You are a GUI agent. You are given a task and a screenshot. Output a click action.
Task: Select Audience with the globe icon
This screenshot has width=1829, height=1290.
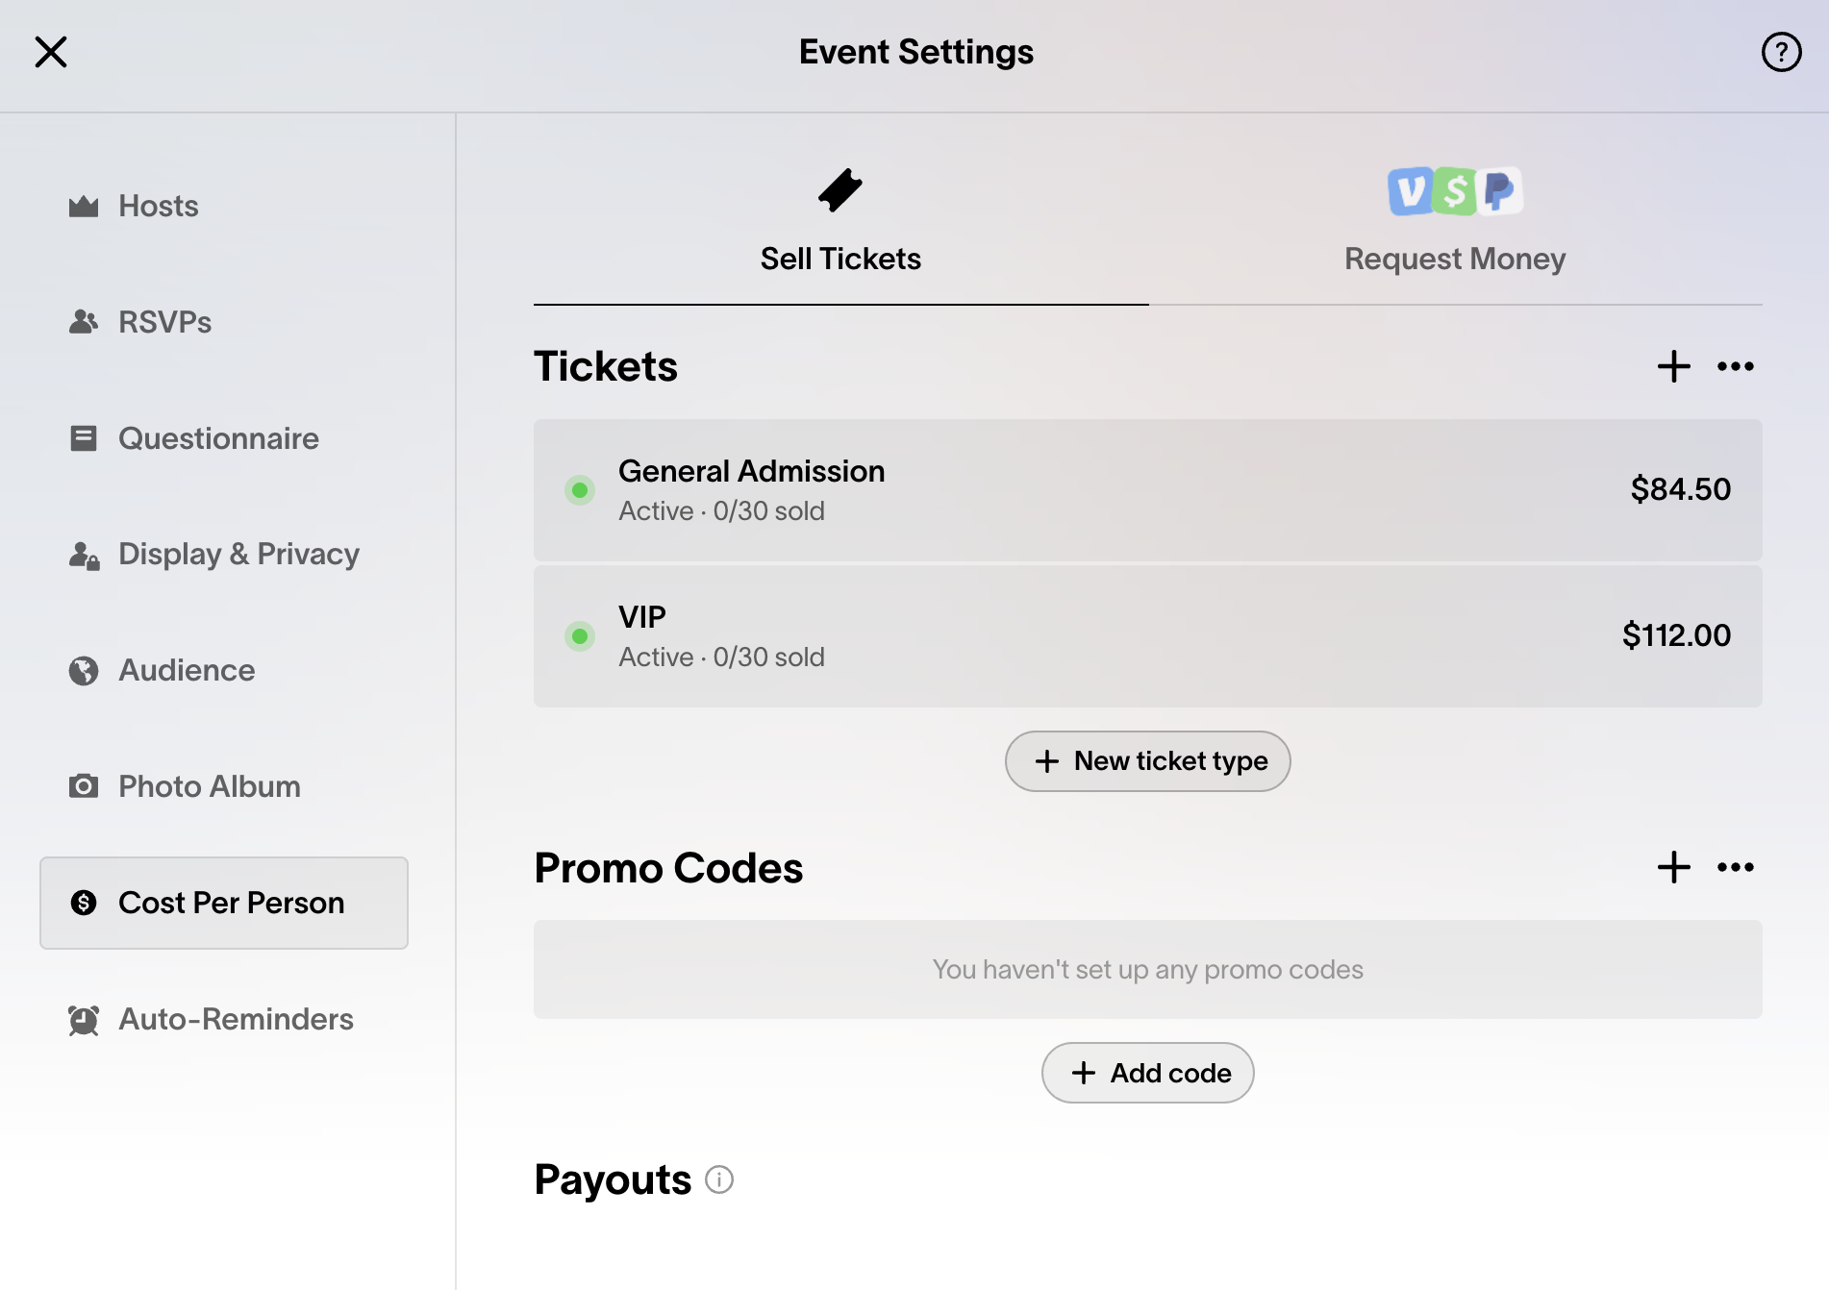[x=162, y=671]
